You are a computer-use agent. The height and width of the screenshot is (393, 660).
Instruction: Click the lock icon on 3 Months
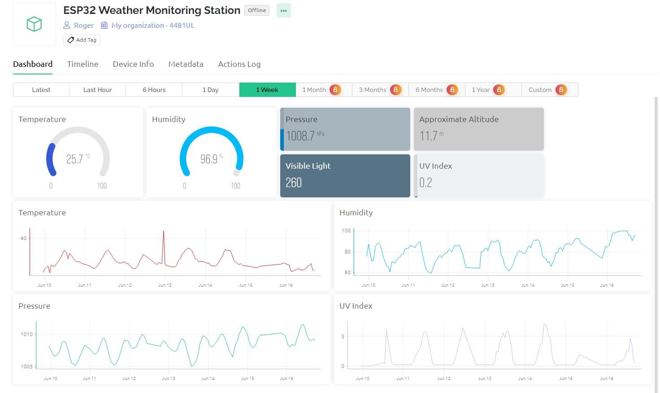point(395,90)
